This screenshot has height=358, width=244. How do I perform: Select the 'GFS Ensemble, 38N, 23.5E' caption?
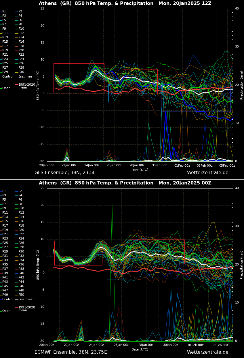(65, 173)
